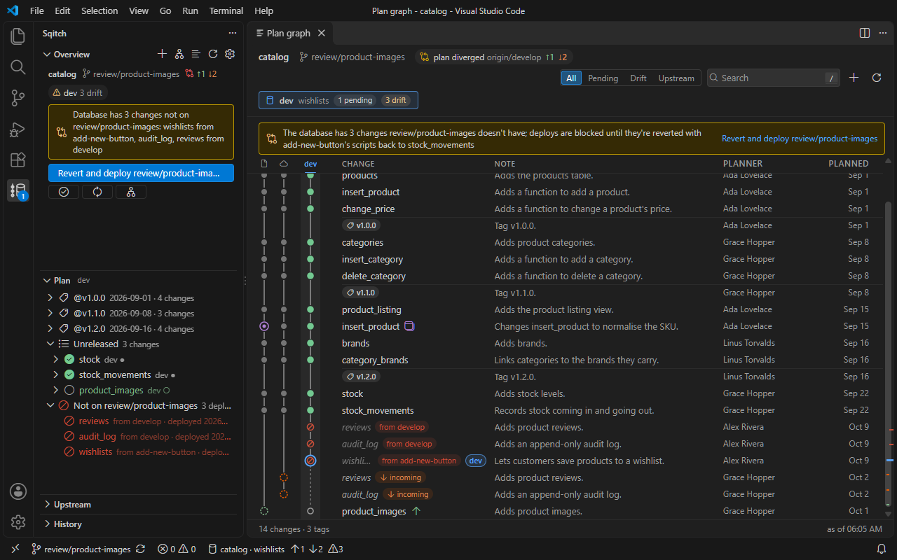The height and width of the screenshot is (560, 897).
Task: Select the Drift filter
Action: (x=638, y=78)
